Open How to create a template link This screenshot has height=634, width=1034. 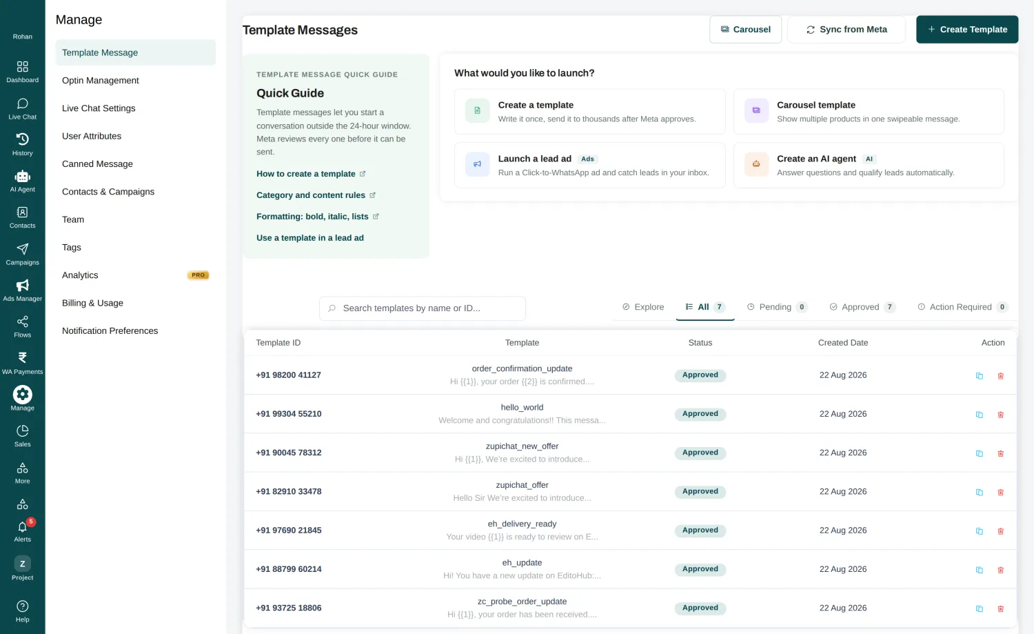pyautogui.click(x=311, y=174)
